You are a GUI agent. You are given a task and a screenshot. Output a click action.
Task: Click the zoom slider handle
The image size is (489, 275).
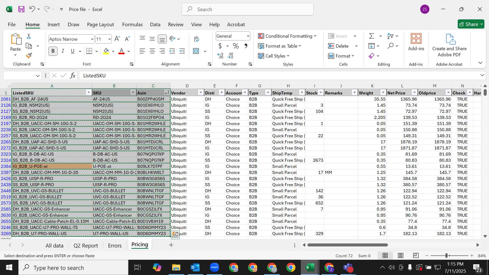click(446, 255)
